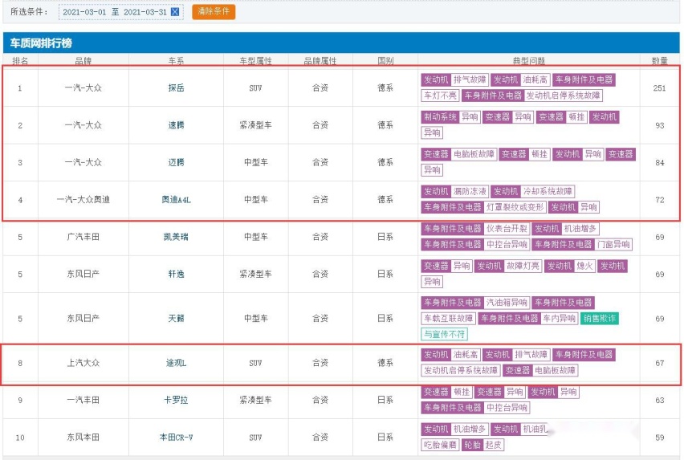
Task: Click count 67 in 途观L row
Action: coord(659,363)
